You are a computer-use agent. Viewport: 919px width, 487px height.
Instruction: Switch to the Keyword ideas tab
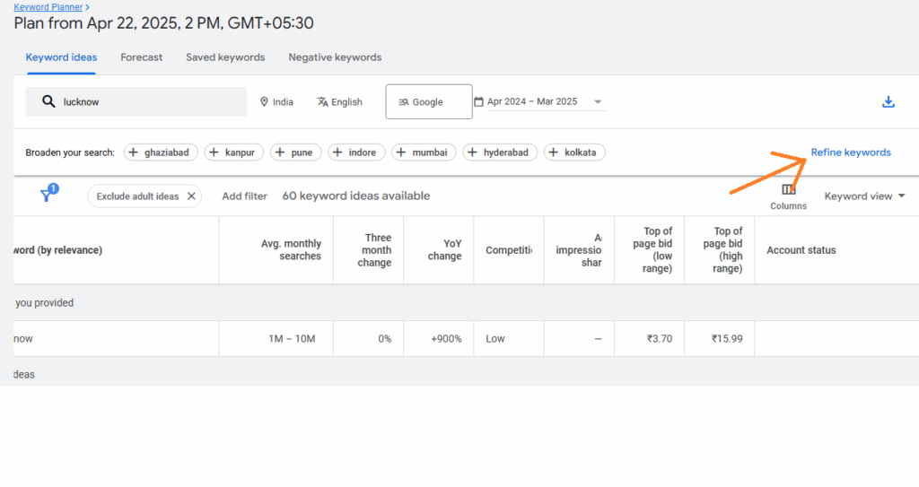point(61,57)
